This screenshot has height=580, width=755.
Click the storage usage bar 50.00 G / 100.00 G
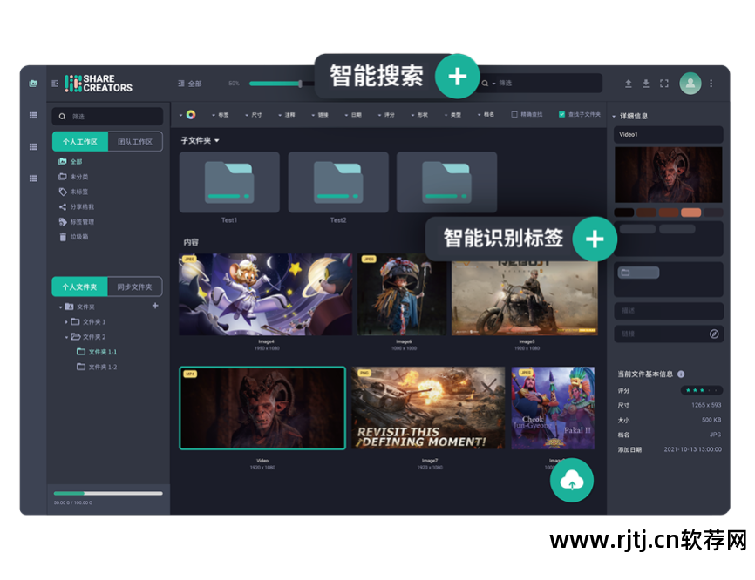click(108, 494)
